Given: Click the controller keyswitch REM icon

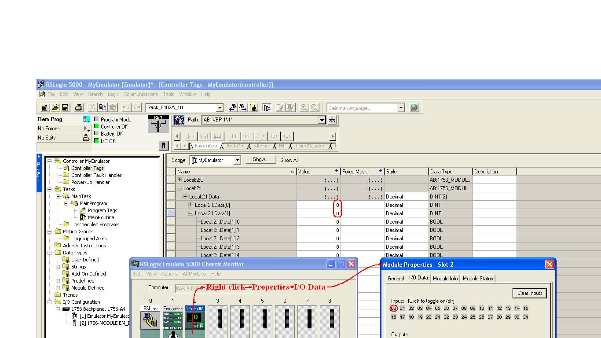Looking at the screenshot, I should point(158,124).
